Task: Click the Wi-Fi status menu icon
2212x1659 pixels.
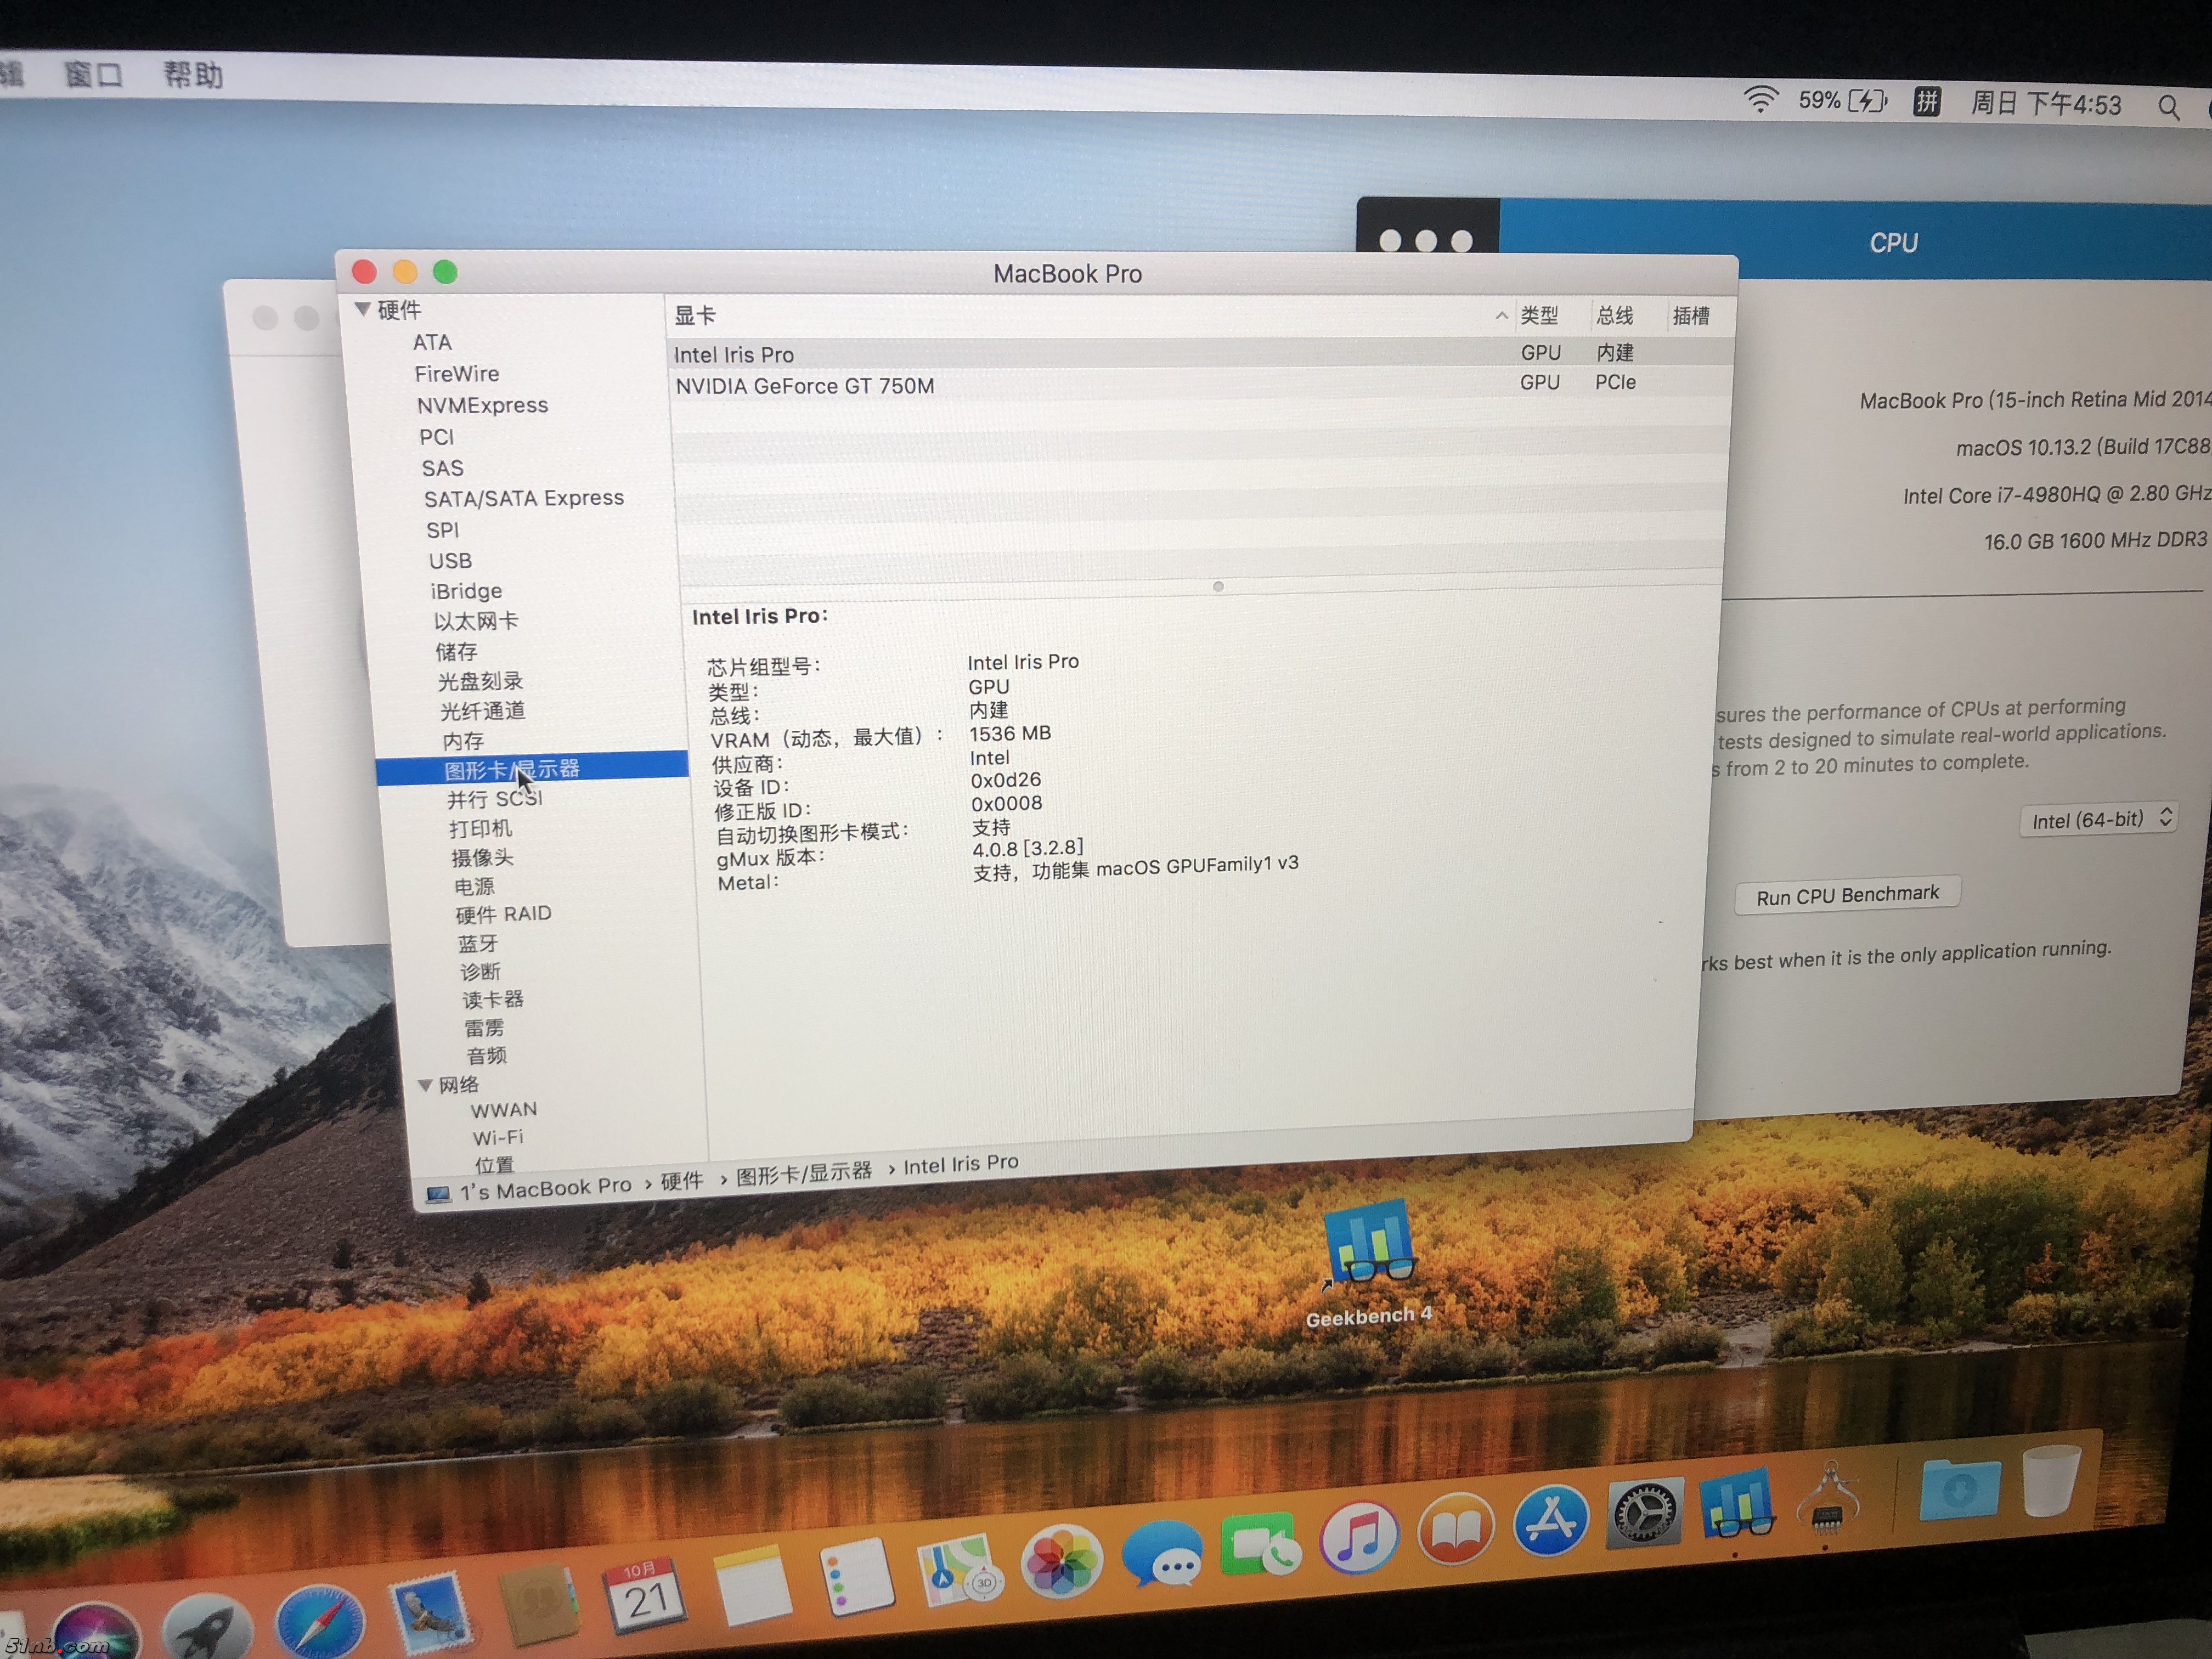Action: coord(1760,100)
